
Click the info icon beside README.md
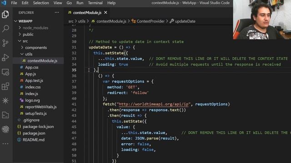(19, 140)
